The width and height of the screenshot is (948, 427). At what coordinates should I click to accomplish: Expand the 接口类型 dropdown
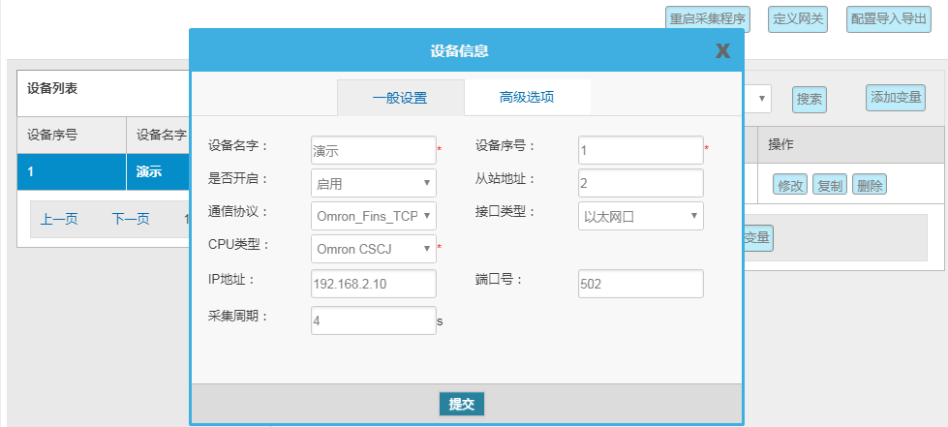pos(640,216)
